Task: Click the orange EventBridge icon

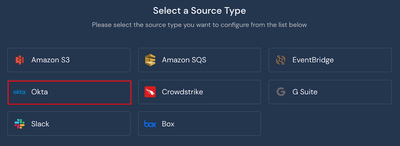Action: tap(281, 60)
